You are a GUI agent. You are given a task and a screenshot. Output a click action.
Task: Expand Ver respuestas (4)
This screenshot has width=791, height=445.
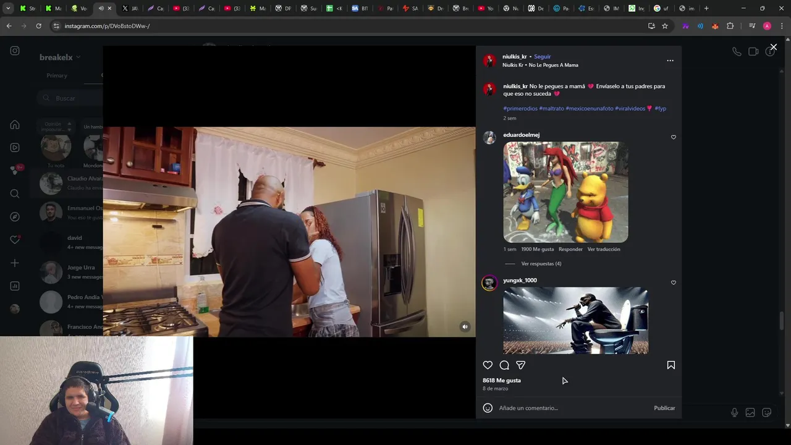pyautogui.click(x=541, y=264)
